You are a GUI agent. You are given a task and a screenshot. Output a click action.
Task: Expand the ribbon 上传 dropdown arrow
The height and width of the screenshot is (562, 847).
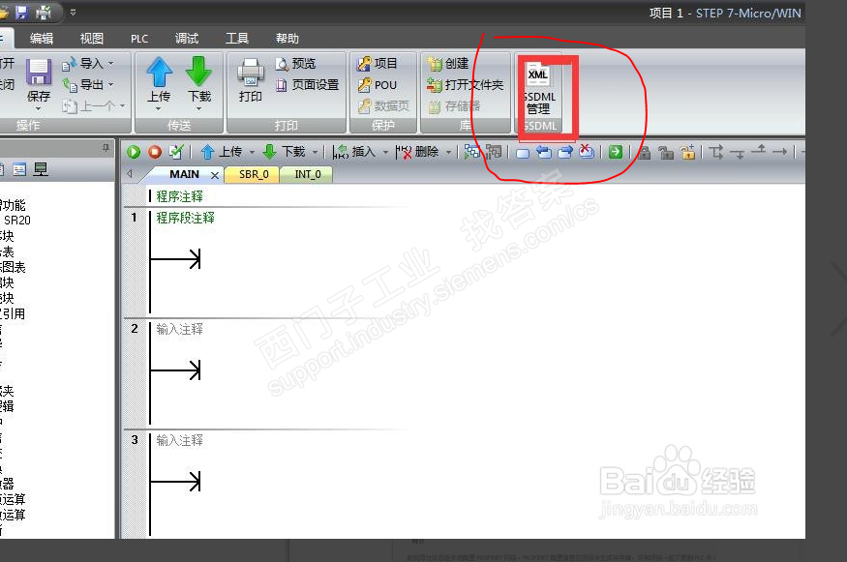pos(159,108)
